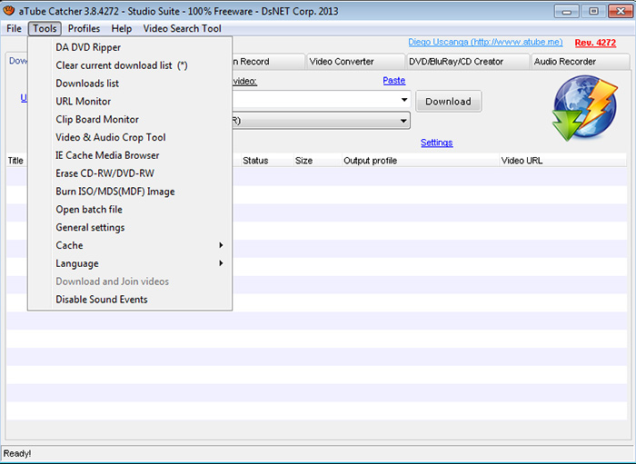Select Disable Sound Events

pos(130,300)
